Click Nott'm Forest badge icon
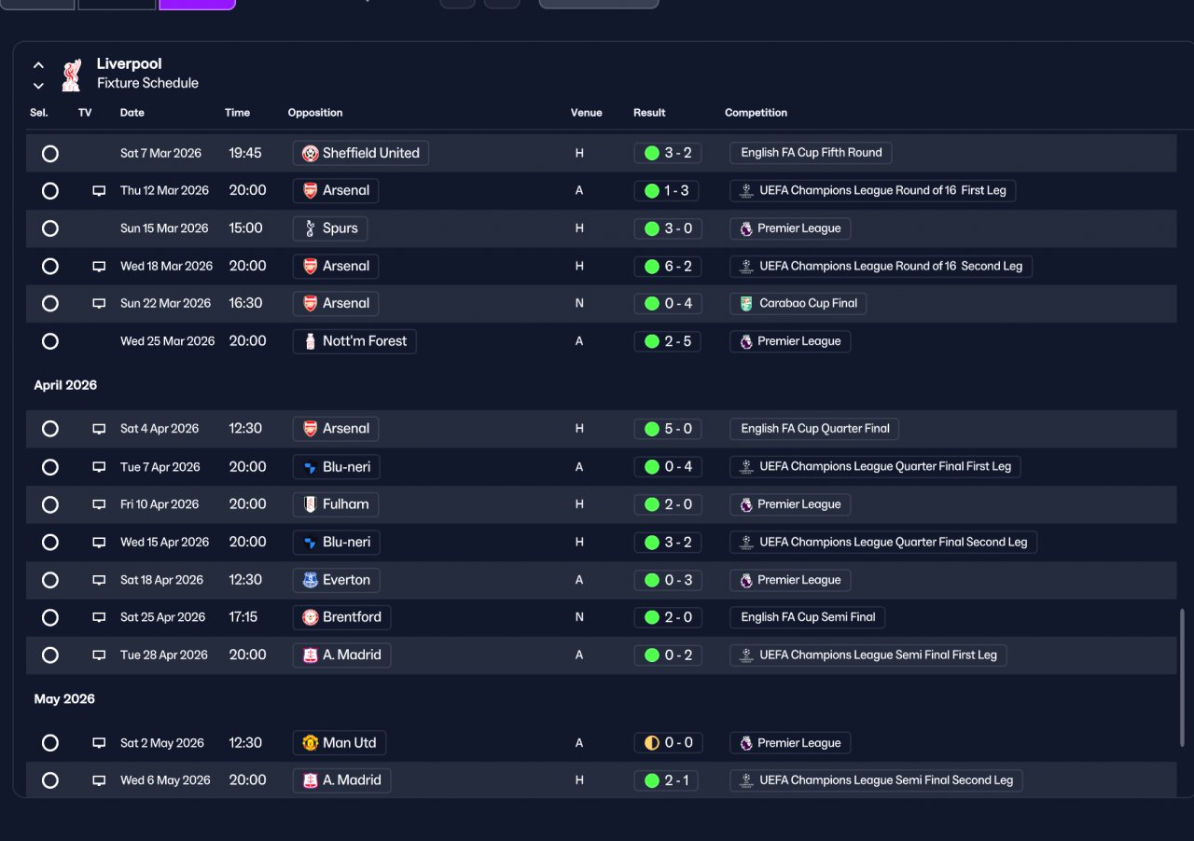 [311, 341]
